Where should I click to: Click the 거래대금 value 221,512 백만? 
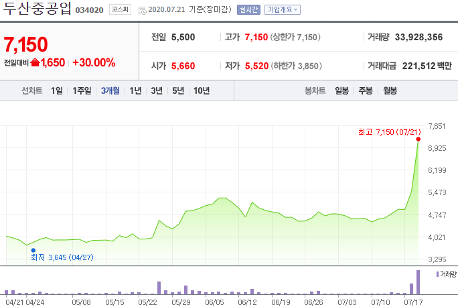427,66
